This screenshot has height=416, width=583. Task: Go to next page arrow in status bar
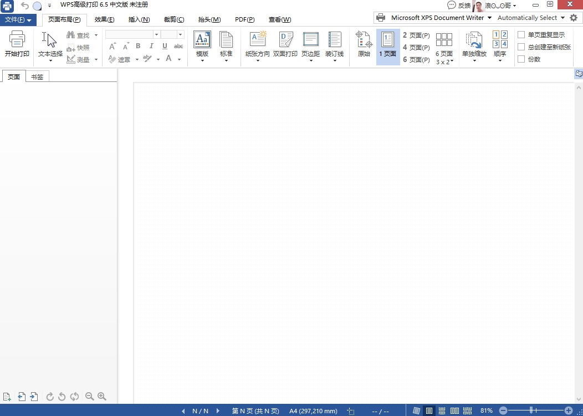[x=218, y=411]
